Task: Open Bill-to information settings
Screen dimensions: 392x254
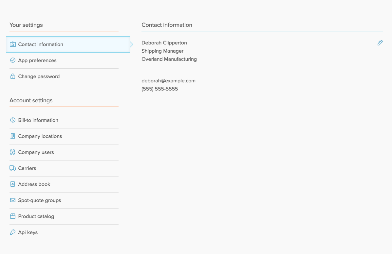Action: tap(64, 120)
